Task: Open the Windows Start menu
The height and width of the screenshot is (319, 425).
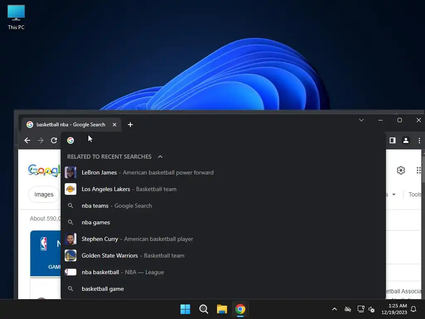Action: click(x=186, y=309)
